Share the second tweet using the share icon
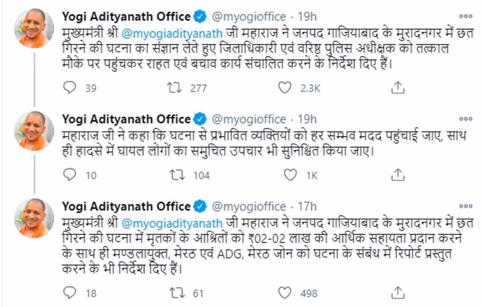 click(x=397, y=175)
